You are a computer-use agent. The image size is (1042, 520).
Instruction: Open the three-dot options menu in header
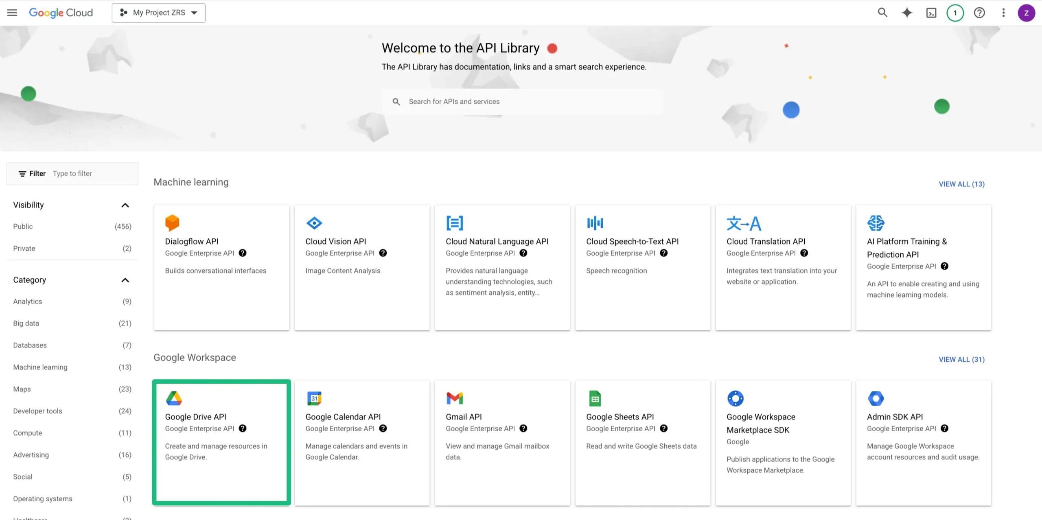click(x=1003, y=13)
